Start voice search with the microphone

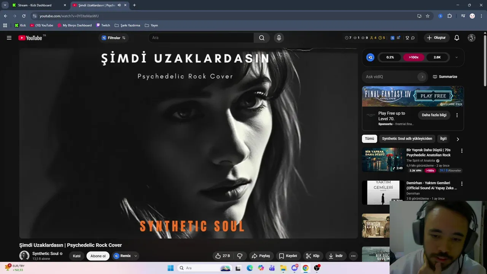point(279,38)
